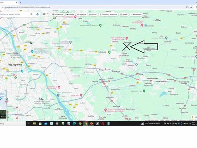Open Opera browser from the taskbar
Image resolution: width=197 pixels, height=148 pixels.
[103, 124]
